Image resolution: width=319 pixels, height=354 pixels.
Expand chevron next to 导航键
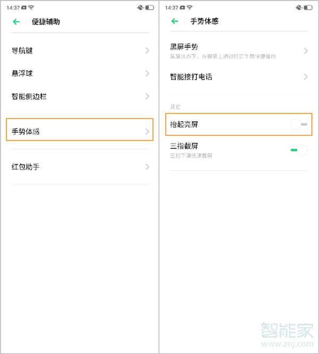tap(147, 51)
